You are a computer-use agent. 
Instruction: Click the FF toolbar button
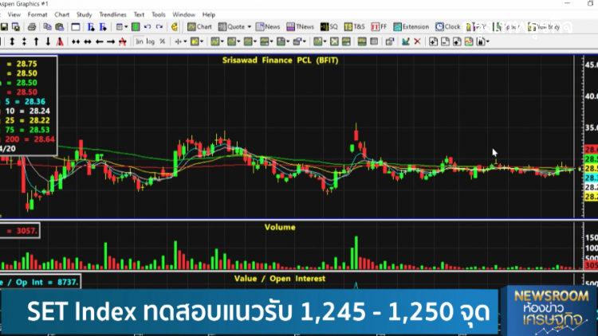379,27
